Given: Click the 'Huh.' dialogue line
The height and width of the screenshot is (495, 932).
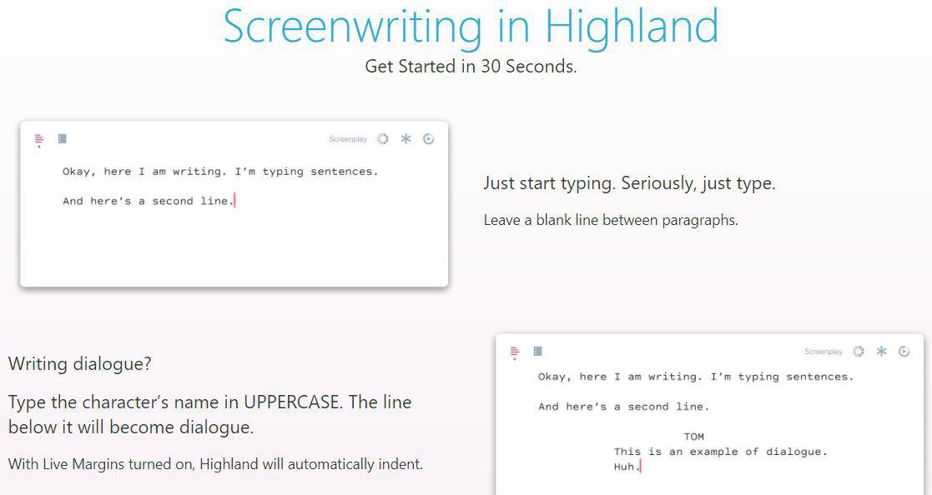Looking at the screenshot, I should pos(627,467).
